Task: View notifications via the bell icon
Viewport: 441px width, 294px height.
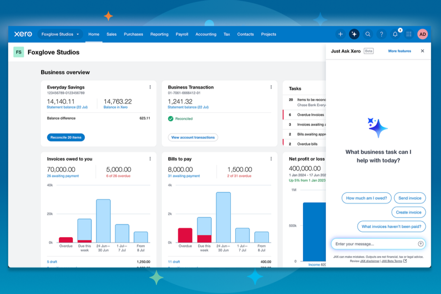Action: 395,34
